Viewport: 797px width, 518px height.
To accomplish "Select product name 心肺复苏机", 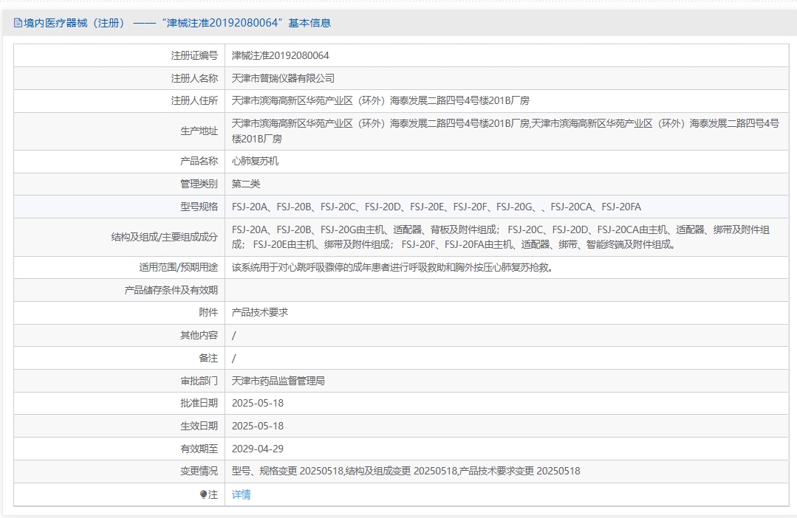I will [x=255, y=161].
